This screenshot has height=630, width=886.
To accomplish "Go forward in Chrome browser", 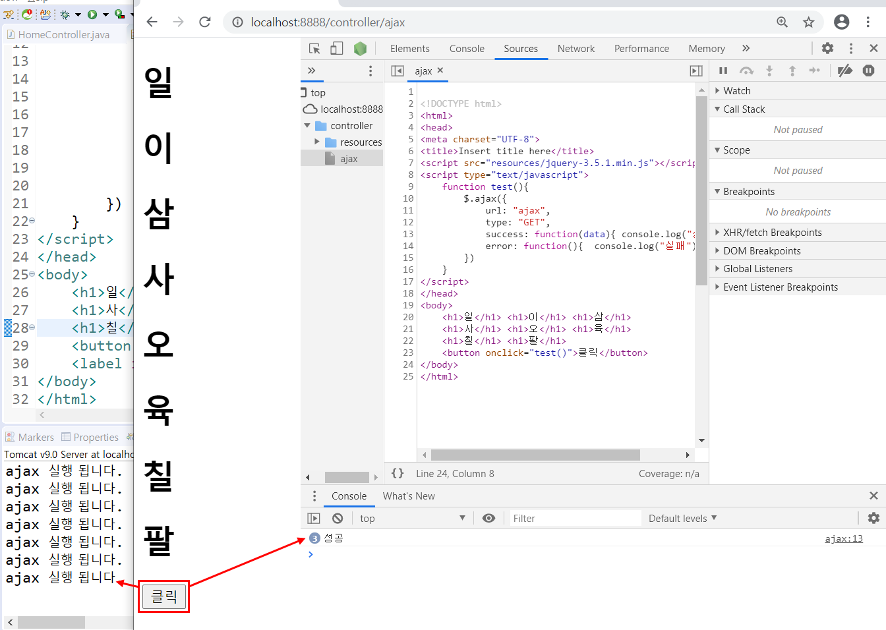I will (179, 22).
